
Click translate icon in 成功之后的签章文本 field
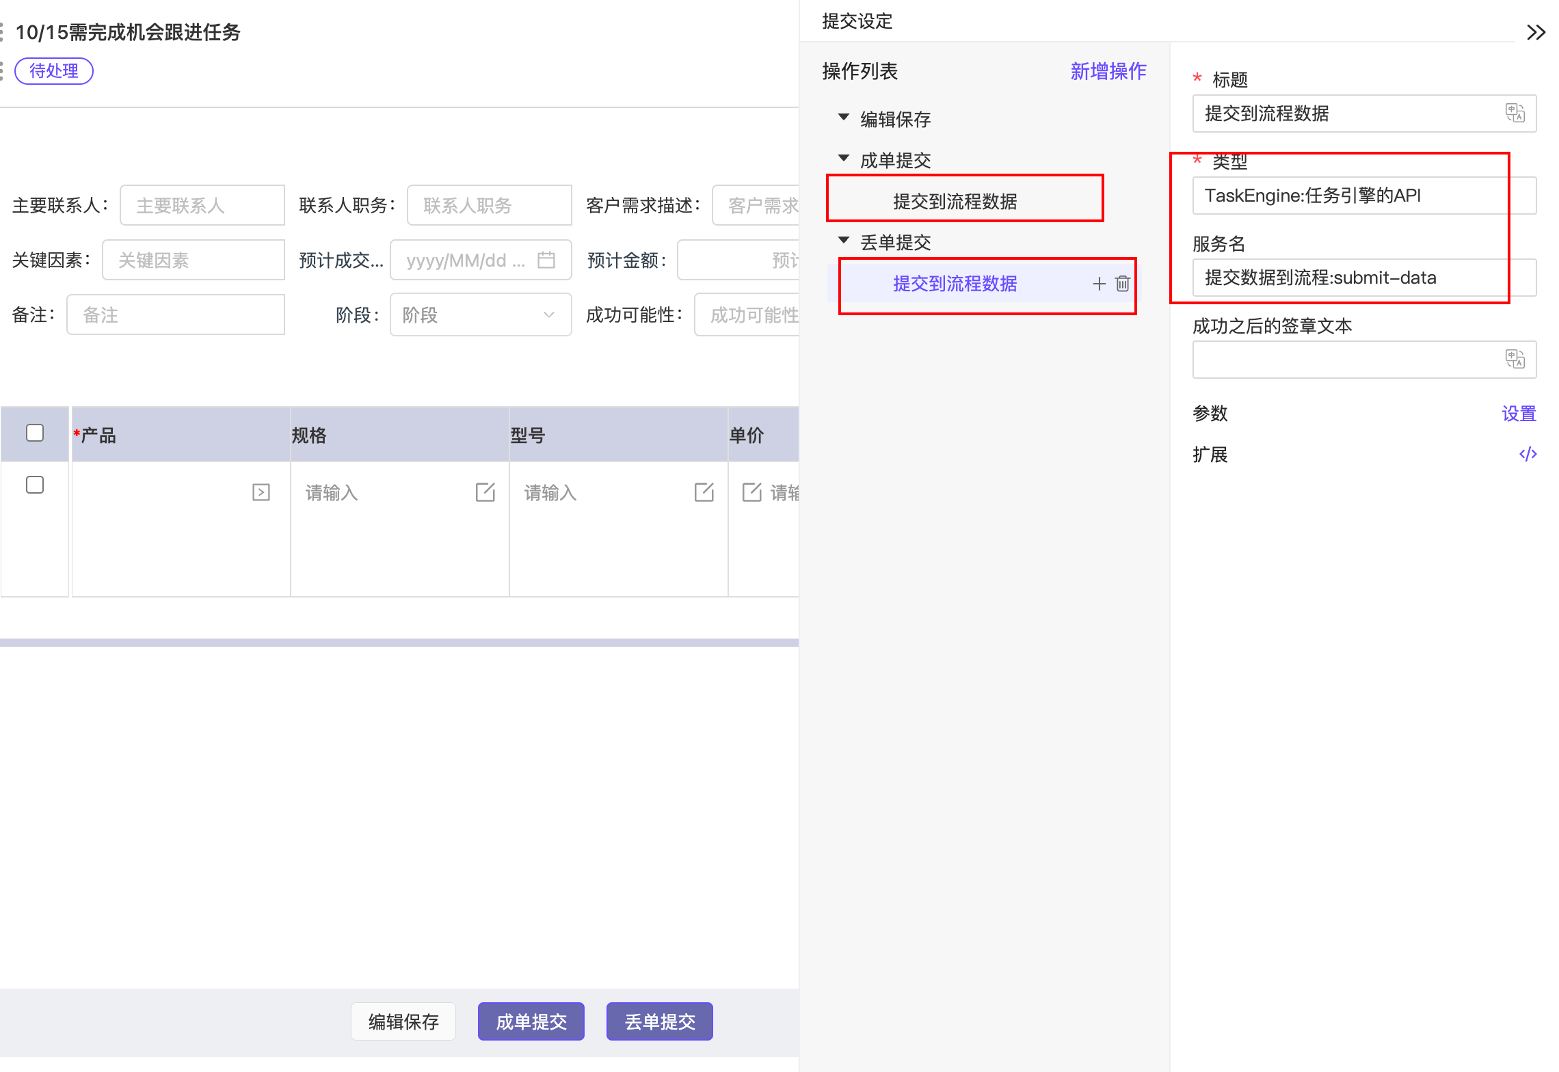tap(1515, 359)
